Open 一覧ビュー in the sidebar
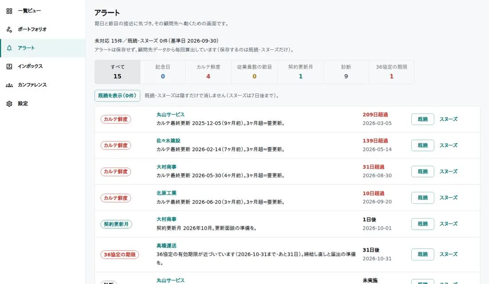This screenshot has height=284, width=489. coord(43,11)
